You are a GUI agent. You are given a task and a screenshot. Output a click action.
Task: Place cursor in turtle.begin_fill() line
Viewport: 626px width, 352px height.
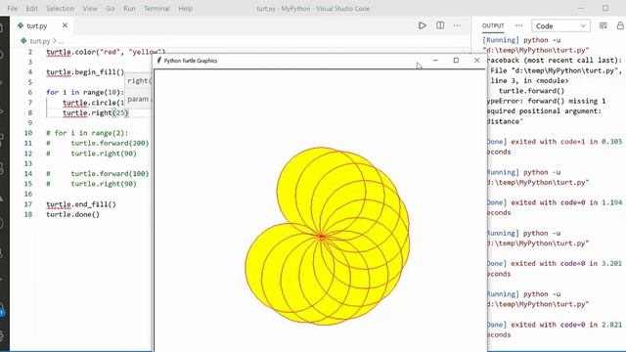(x=85, y=72)
